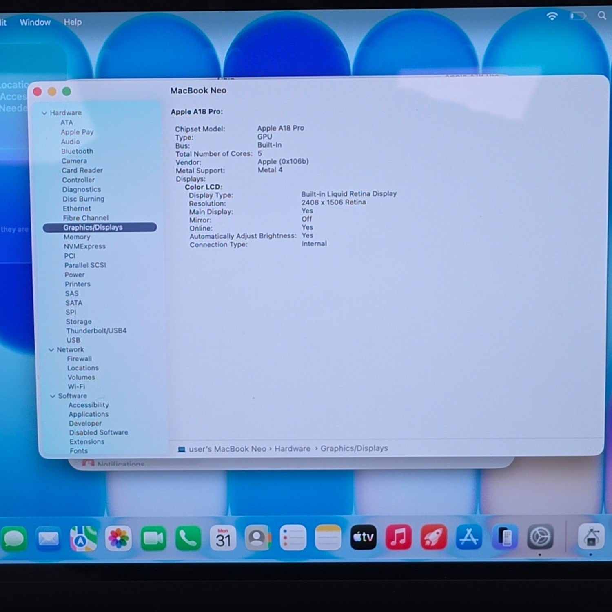Open System Settings gear in the Dock

541,537
